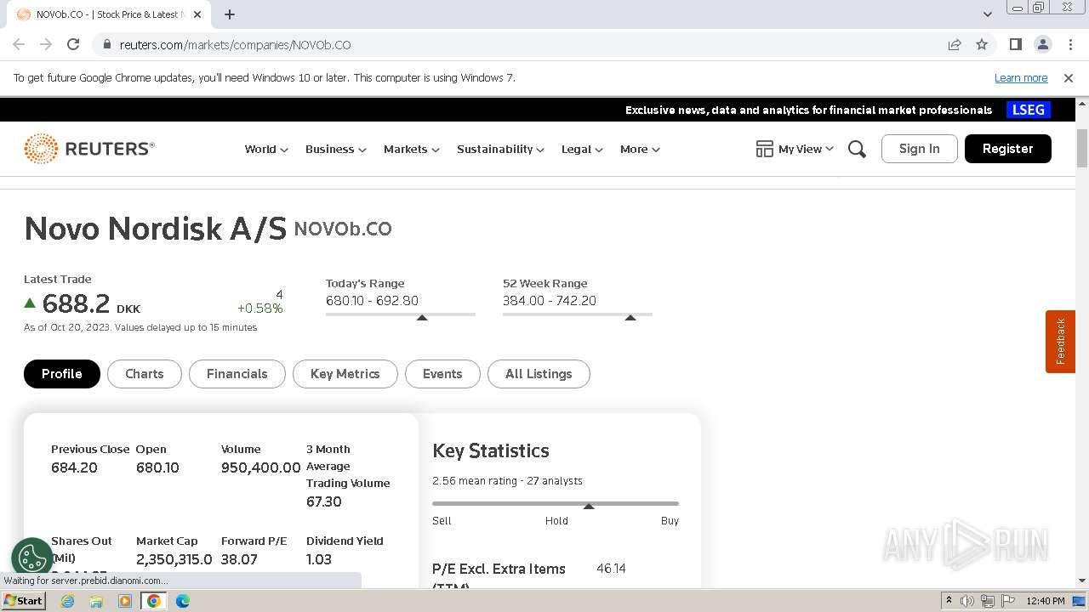
Task: Switch to the Events tab
Action: pyautogui.click(x=442, y=374)
